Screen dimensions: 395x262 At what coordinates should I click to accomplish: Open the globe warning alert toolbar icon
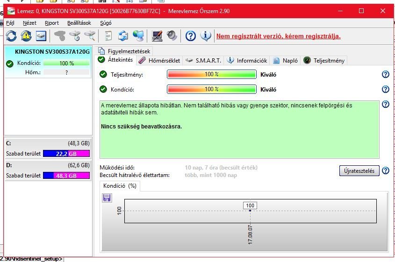(26, 36)
